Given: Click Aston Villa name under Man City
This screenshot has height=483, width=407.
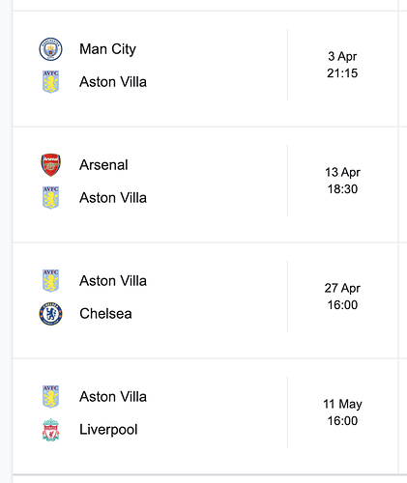Looking at the screenshot, I should (x=113, y=82).
